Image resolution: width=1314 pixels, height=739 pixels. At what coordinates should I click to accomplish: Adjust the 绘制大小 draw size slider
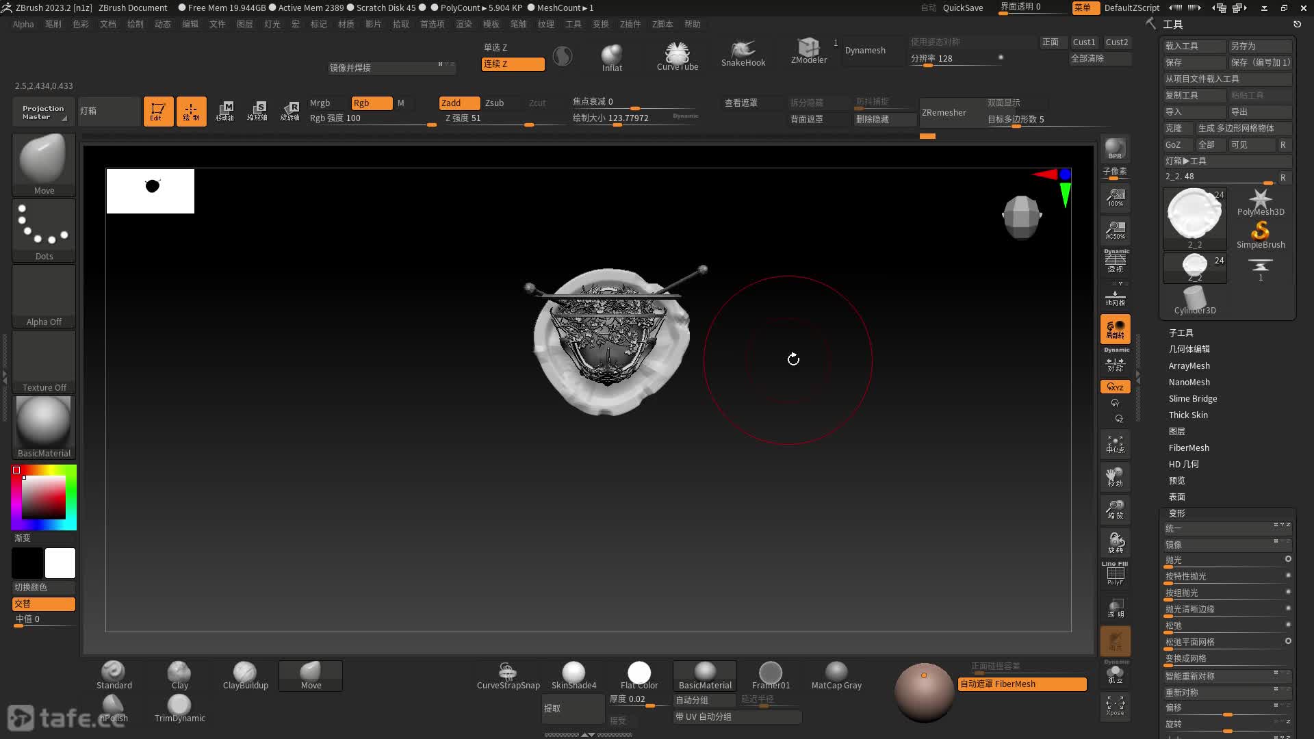(634, 118)
